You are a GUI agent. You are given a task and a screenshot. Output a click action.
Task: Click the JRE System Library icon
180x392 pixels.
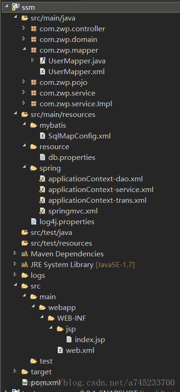click(25, 264)
